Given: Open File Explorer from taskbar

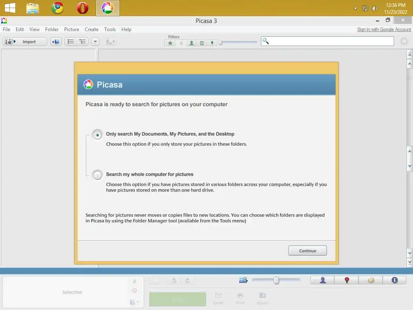Looking at the screenshot, I should [x=33, y=8].
